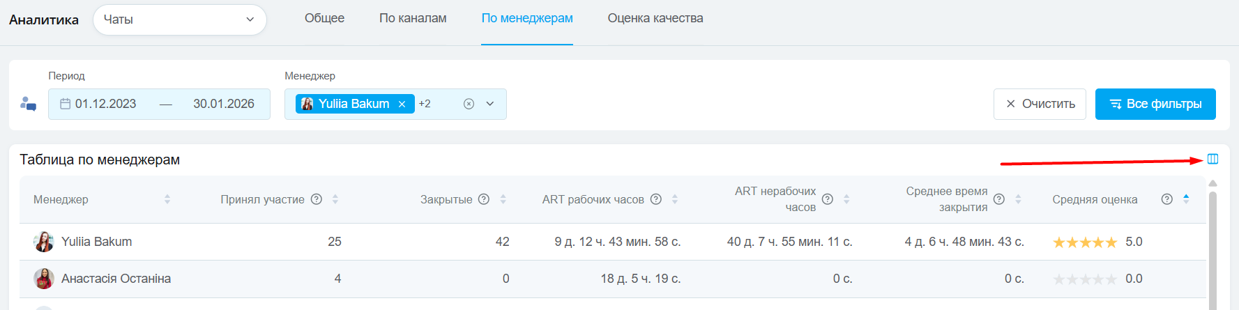
Task: Click the start date 01.12.2023 field
Action: coord(106,104)
